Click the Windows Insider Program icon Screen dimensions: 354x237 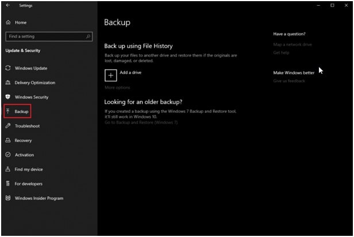tap(8, 198)
